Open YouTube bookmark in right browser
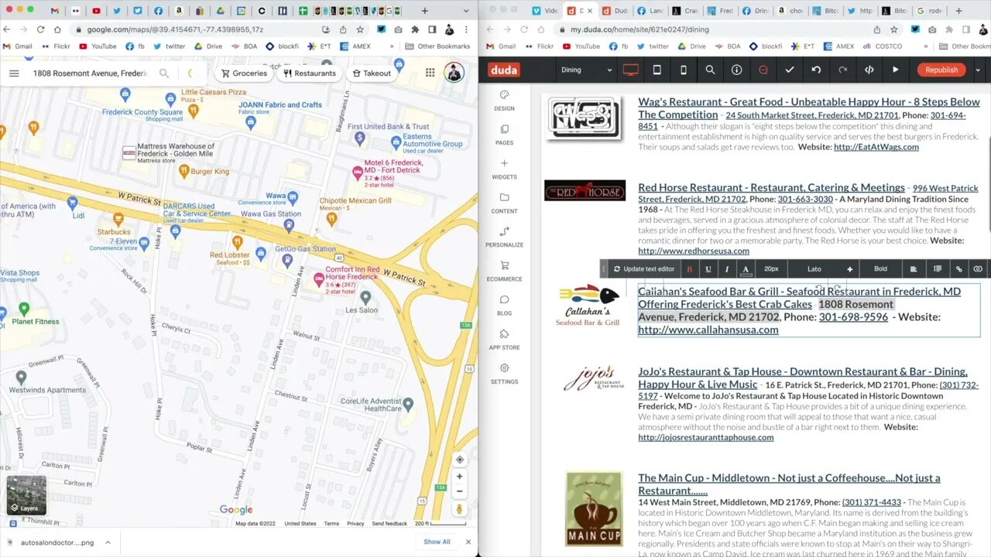The image size is (991, 557). coord(581,46)
